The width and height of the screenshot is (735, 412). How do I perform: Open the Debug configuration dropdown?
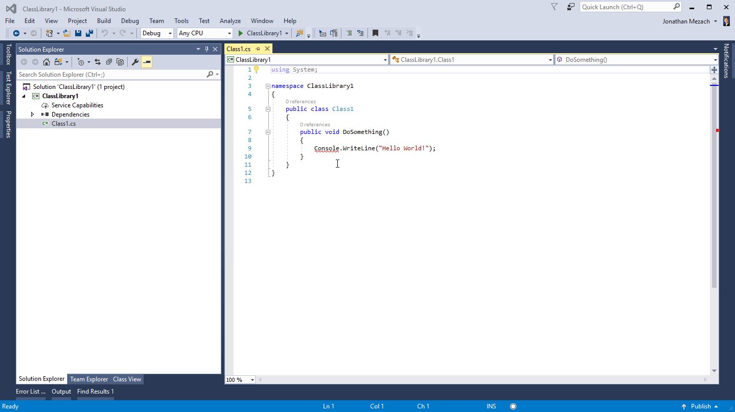[157, 33]
